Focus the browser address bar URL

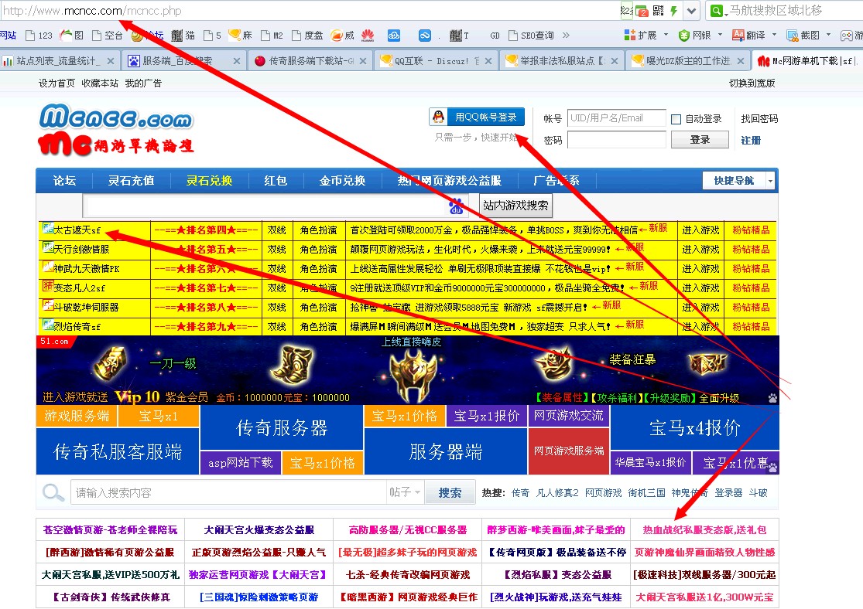308,11
